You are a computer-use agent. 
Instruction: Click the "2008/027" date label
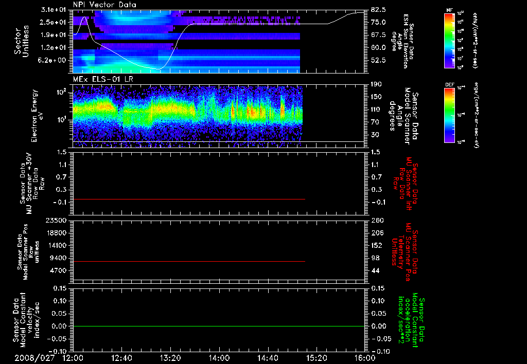pos(34,358)
